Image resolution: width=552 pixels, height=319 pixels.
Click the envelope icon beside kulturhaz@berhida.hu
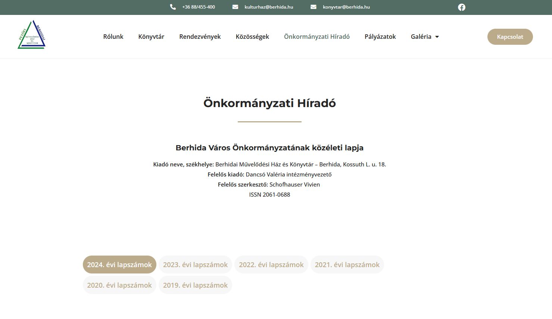point(235,7)
